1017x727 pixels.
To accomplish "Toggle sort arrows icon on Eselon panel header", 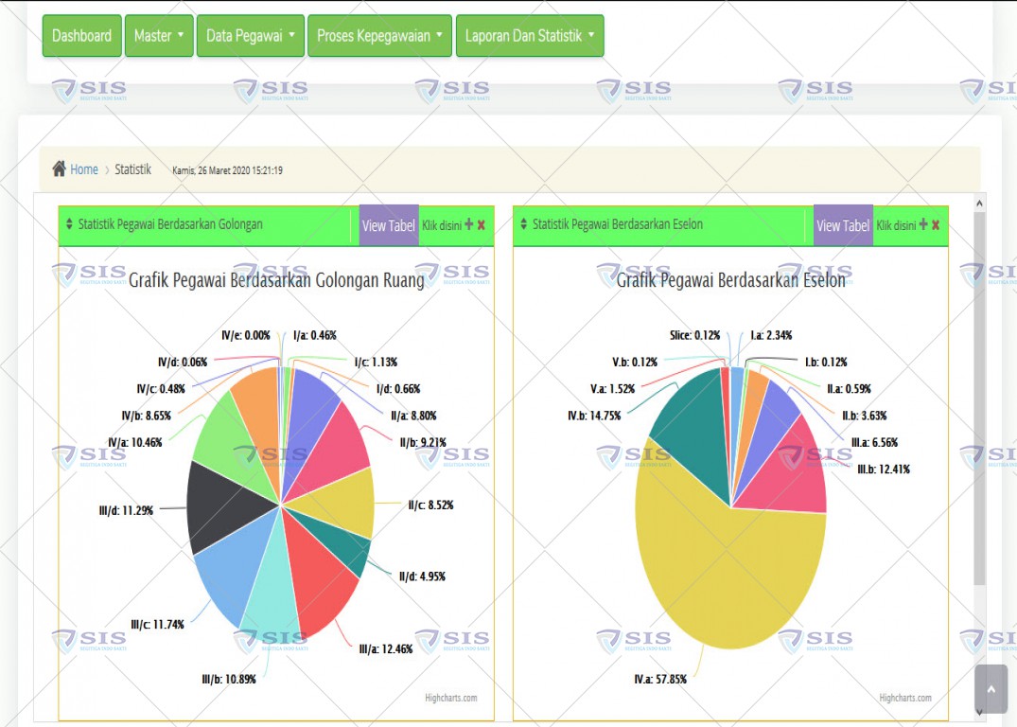I will click(524, 224).
